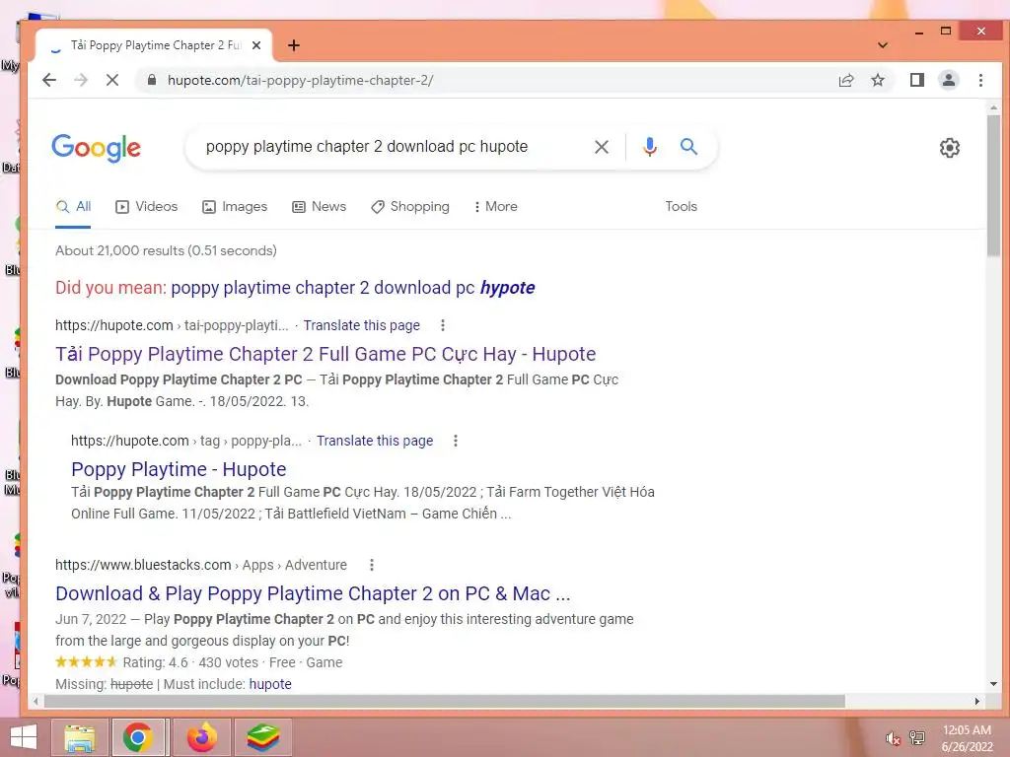Click the address bar URL

(300, 80)
